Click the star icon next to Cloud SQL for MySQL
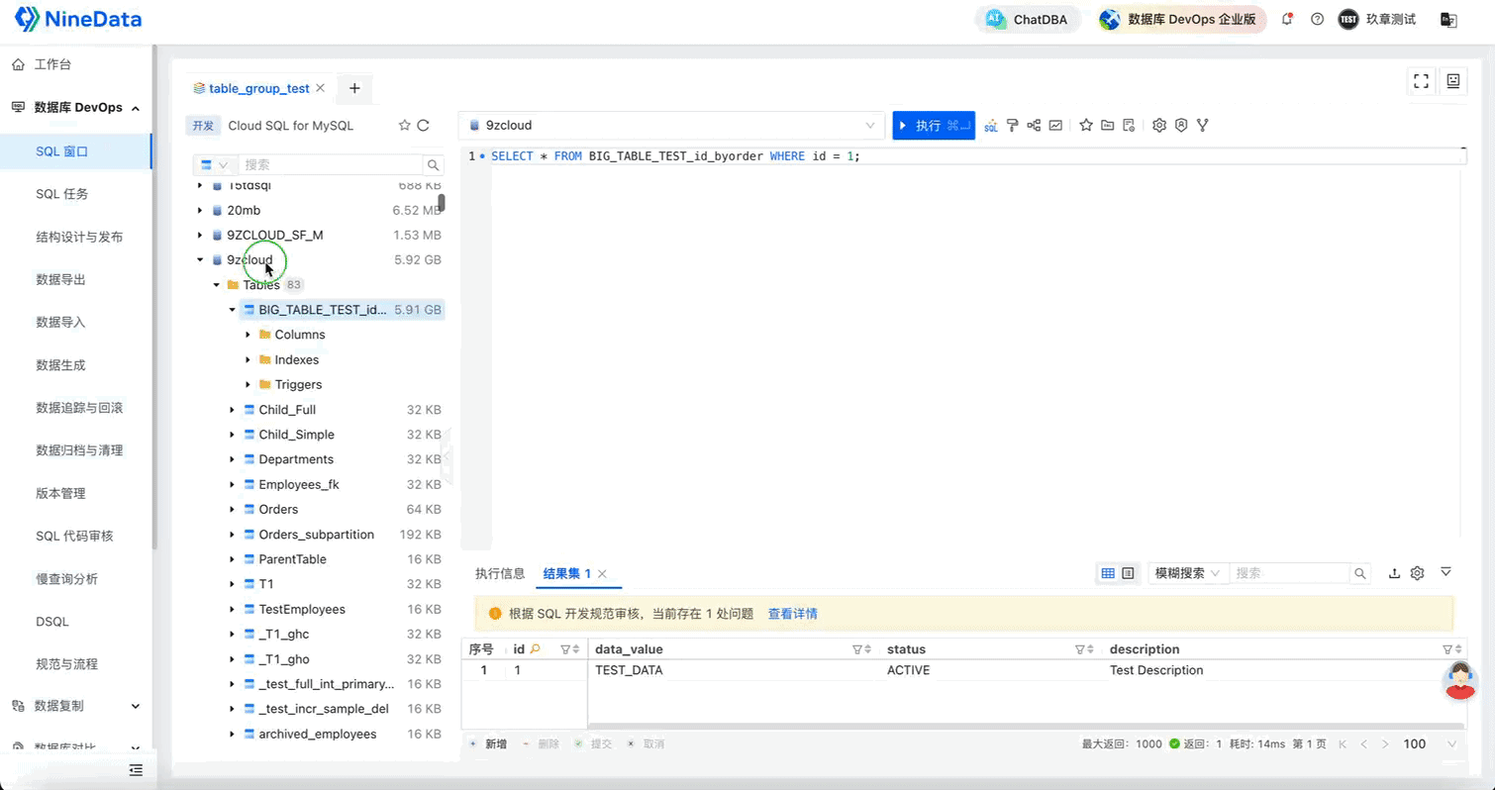The height and width of the screenshot is (790, 1495). pos(404,126)
